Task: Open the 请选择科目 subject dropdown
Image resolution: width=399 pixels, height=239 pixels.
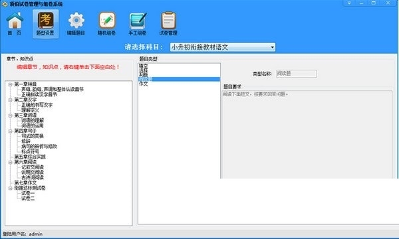Action: click(x=223, y=47)
